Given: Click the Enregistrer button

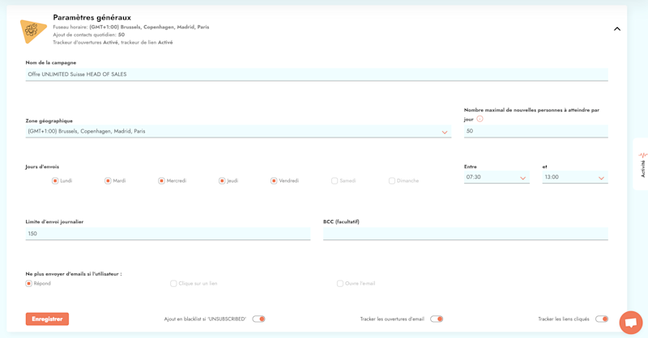Looking at the screenshot, I should coord(47,319).
